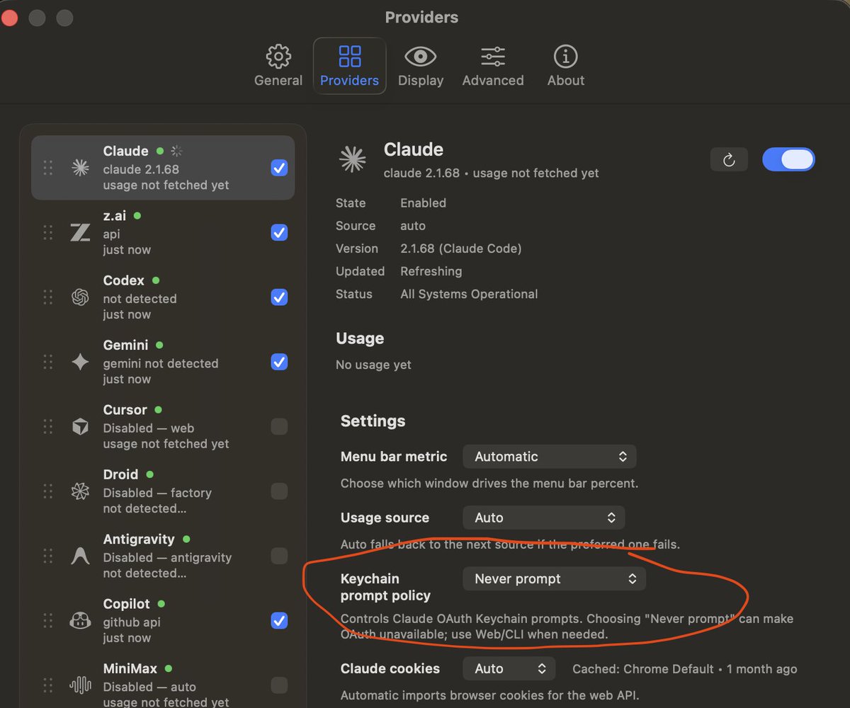Grab the drag handle for MiniMax row
This screenshot has height=708, width=850.
[x=47, y=685]
